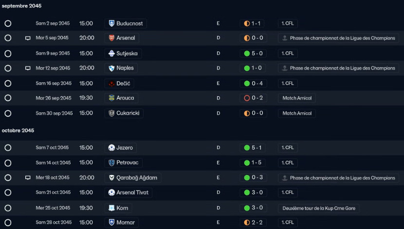The image size is (404, 229).
Task: Click the Dečić club crest
Action: click(x=111, y=83)
